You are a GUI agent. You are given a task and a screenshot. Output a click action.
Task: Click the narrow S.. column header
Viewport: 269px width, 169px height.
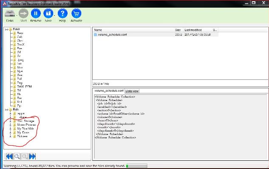215,30
